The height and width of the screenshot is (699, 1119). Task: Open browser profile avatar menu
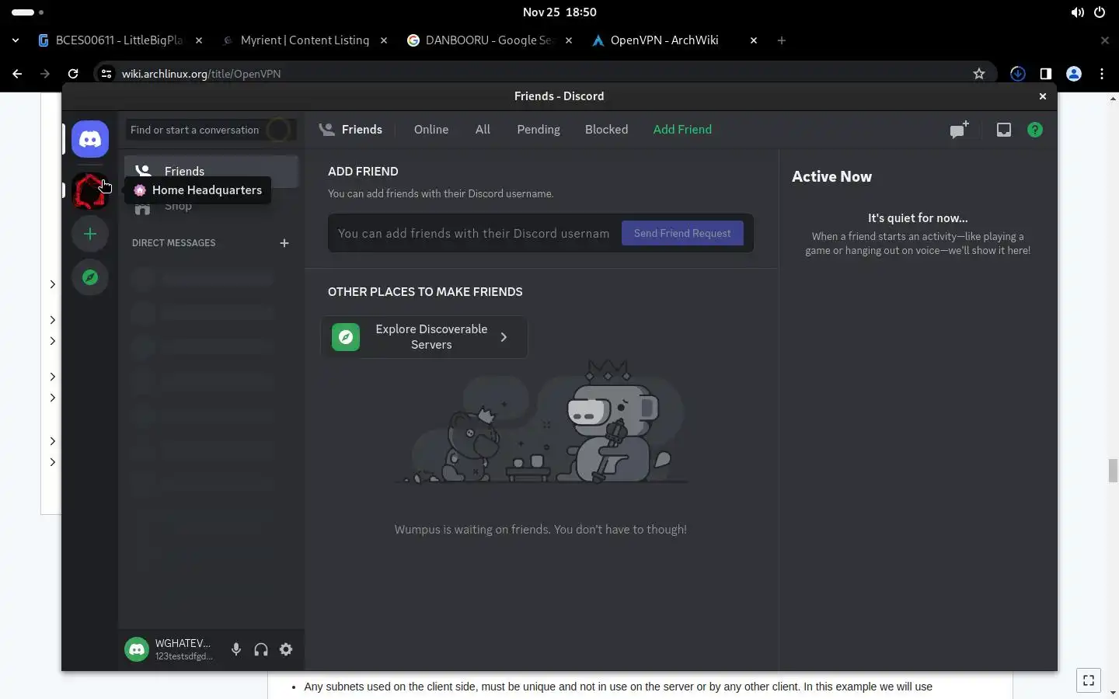(x=1074, y=74)
